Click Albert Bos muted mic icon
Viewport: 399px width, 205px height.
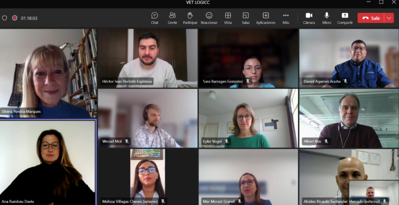[326, 141]
